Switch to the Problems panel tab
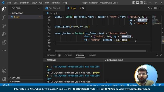The image size is (164, 92). coord(51,55)
